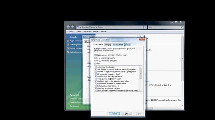Screen dimensions: 215x120
Task: Open the Araçlar menu
Action: [x=96, y=32]
